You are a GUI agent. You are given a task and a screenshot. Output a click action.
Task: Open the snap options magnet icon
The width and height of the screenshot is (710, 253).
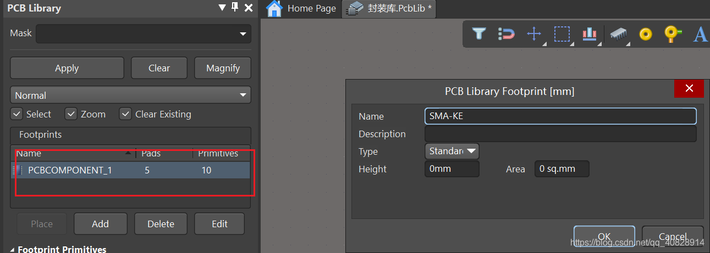506,34
